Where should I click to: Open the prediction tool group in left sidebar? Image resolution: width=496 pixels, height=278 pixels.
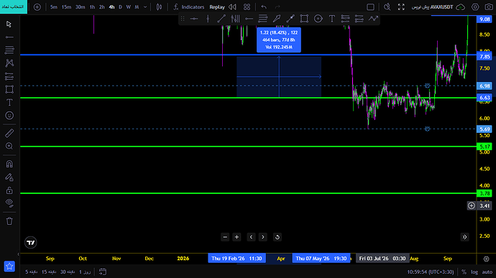(9, 76)
